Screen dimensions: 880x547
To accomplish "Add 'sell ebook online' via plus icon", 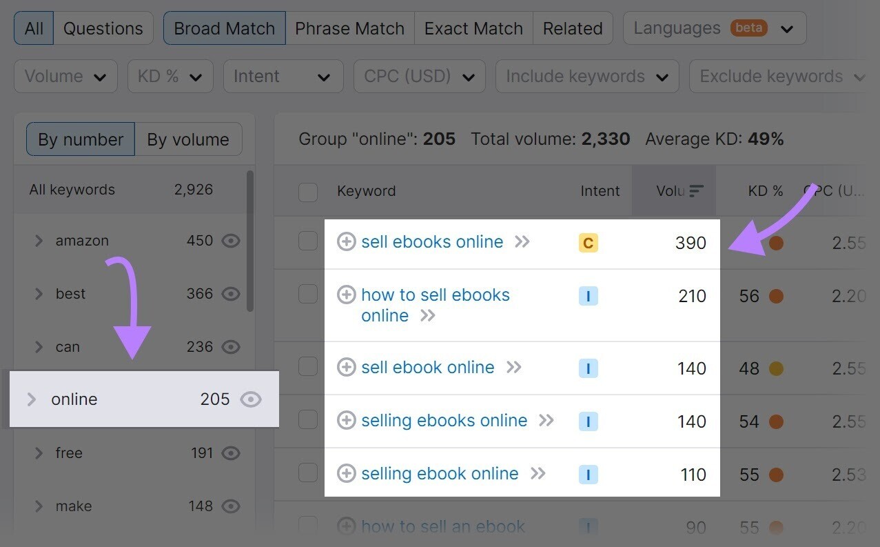I will [346, 367].
